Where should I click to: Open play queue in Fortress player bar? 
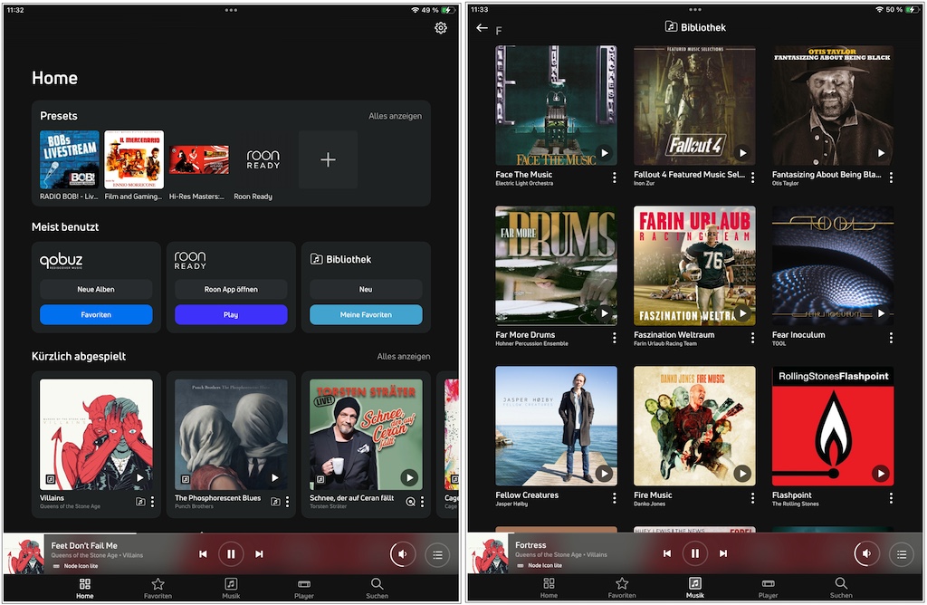902,554
